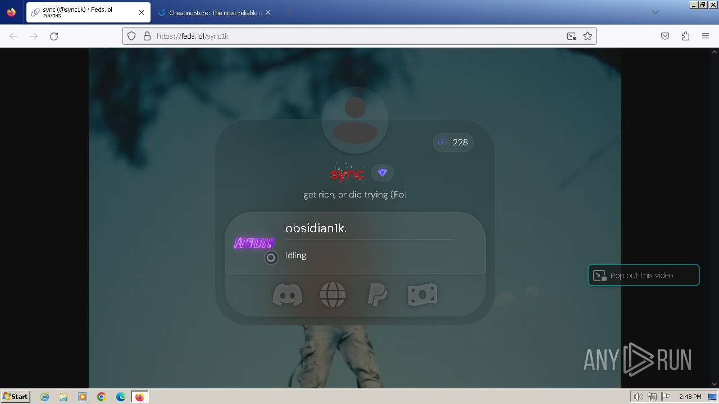Click Pop out this video button
Image resolution: width=719 pixels, height=404 pixels.
(x=644, y=275)
